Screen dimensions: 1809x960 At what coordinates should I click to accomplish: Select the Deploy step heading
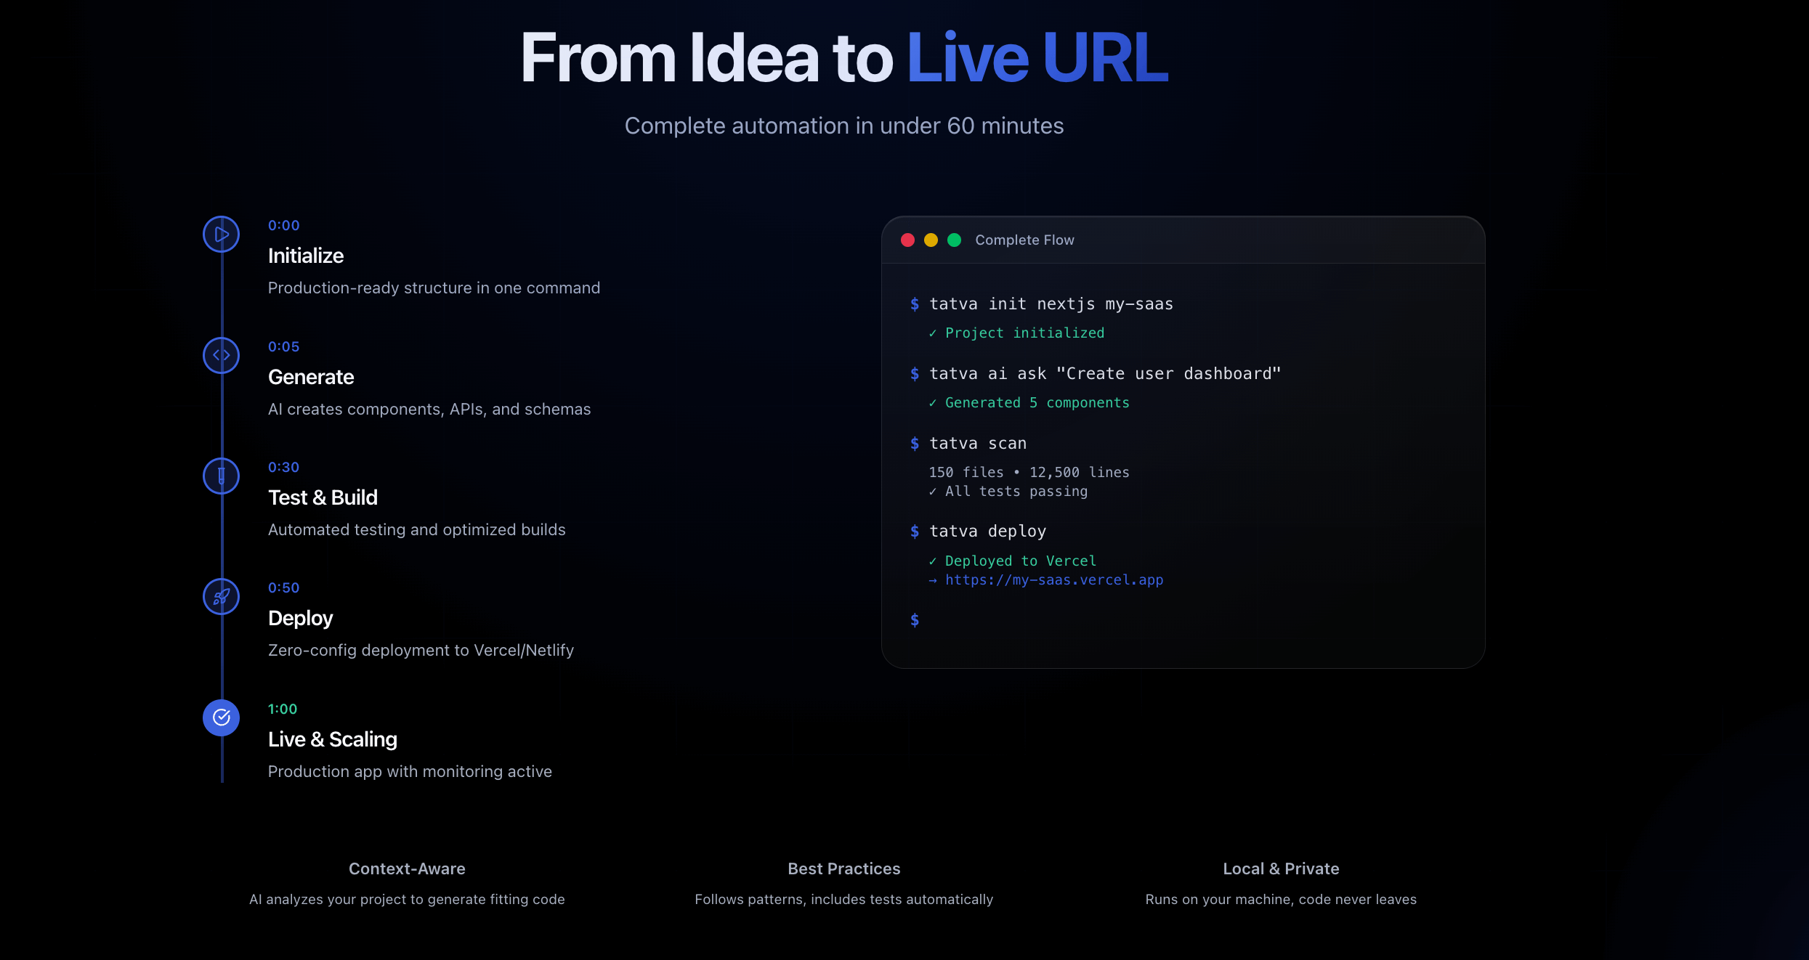click(300, 618)
